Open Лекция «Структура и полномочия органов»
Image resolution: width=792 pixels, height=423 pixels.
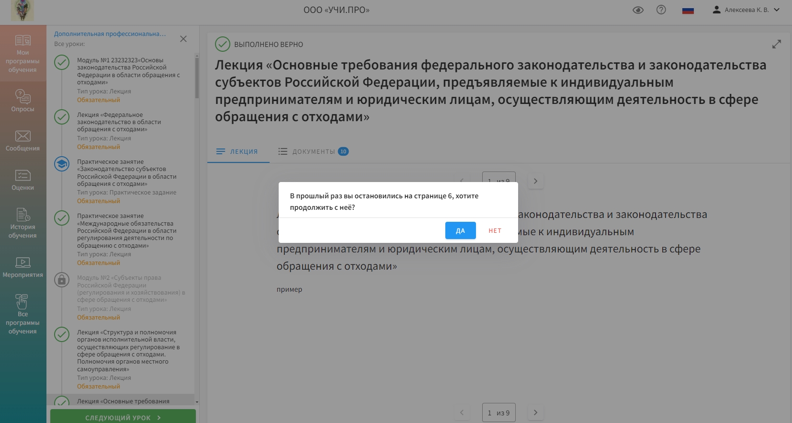point(128,351)
